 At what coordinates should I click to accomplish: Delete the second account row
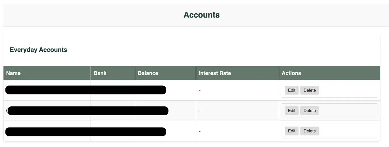[310, 111]
